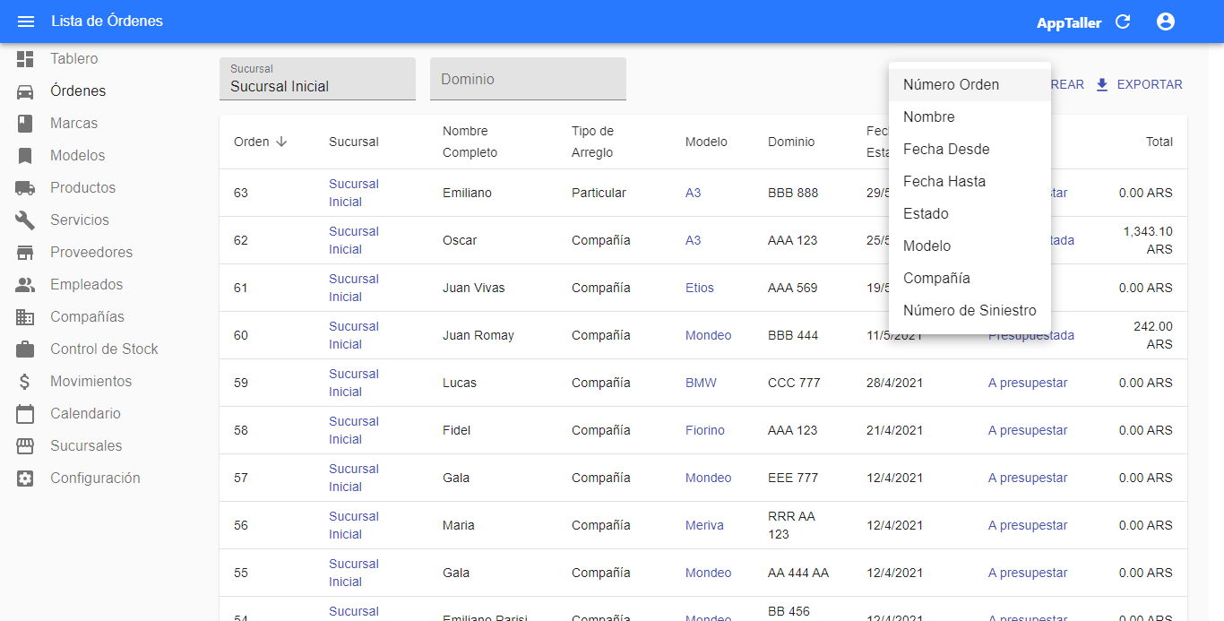
Task: Click the Movimientos dollar icon
Action: (x=25, y=382)
